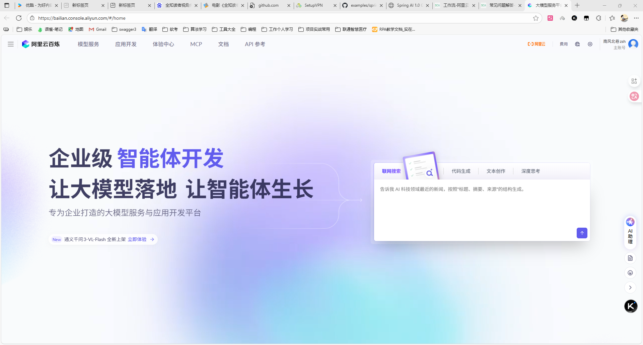Open the 娱乐 bookmark folder
The height and width of the screenshot is (345, 643).
pyautogui.click(x=24, y=29)
